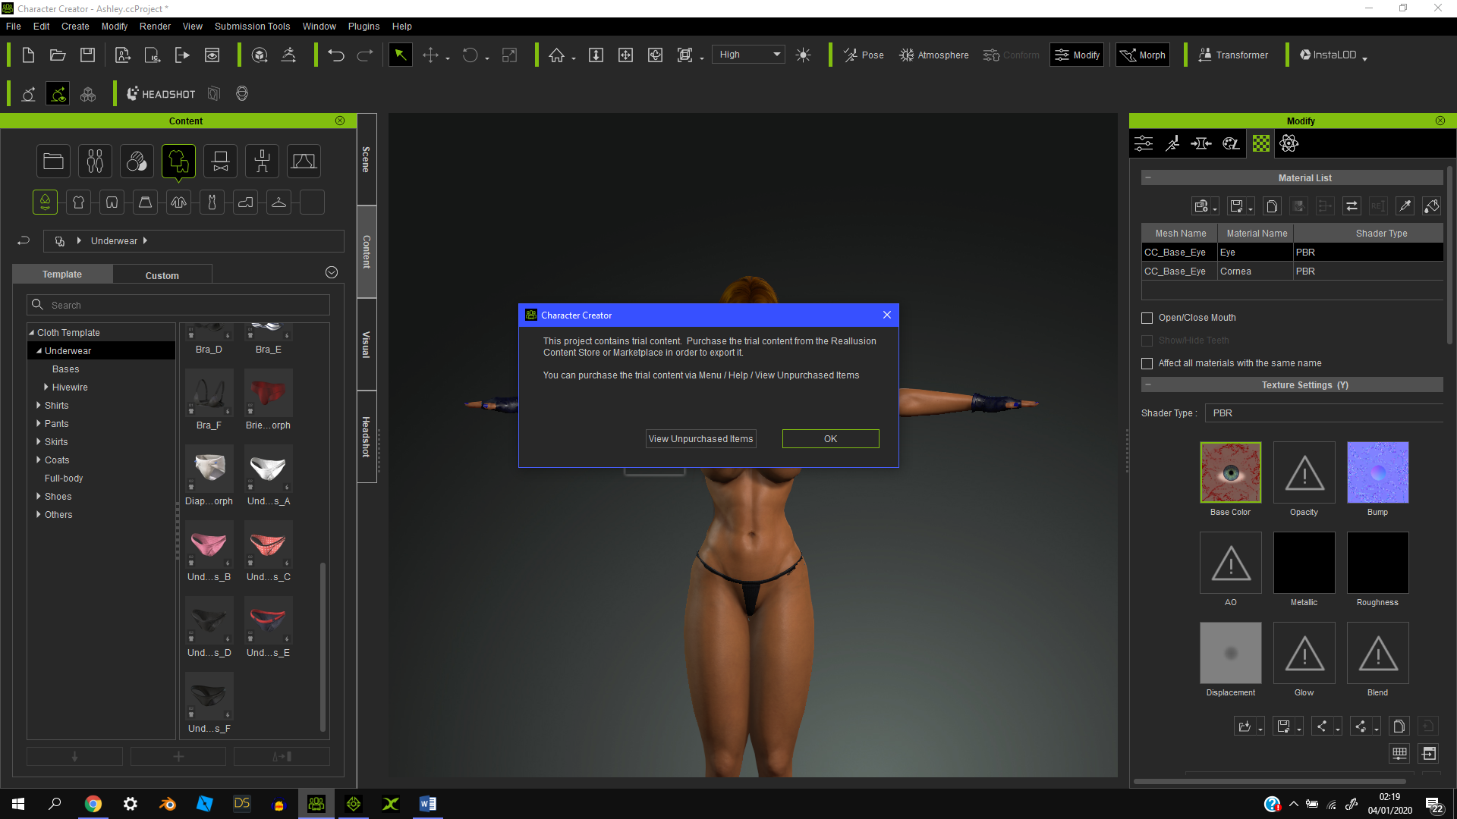Open Microsoft Word from the taskbar
The height and width of the screenshot is (819, 1457).
[x=428, y=804]
